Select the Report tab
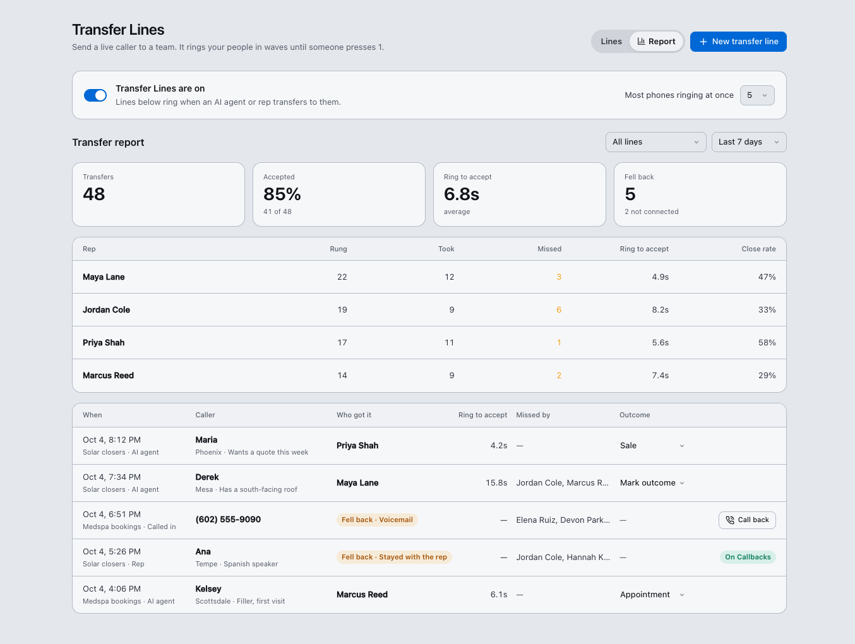855x644 pixels. pos(656,42)
